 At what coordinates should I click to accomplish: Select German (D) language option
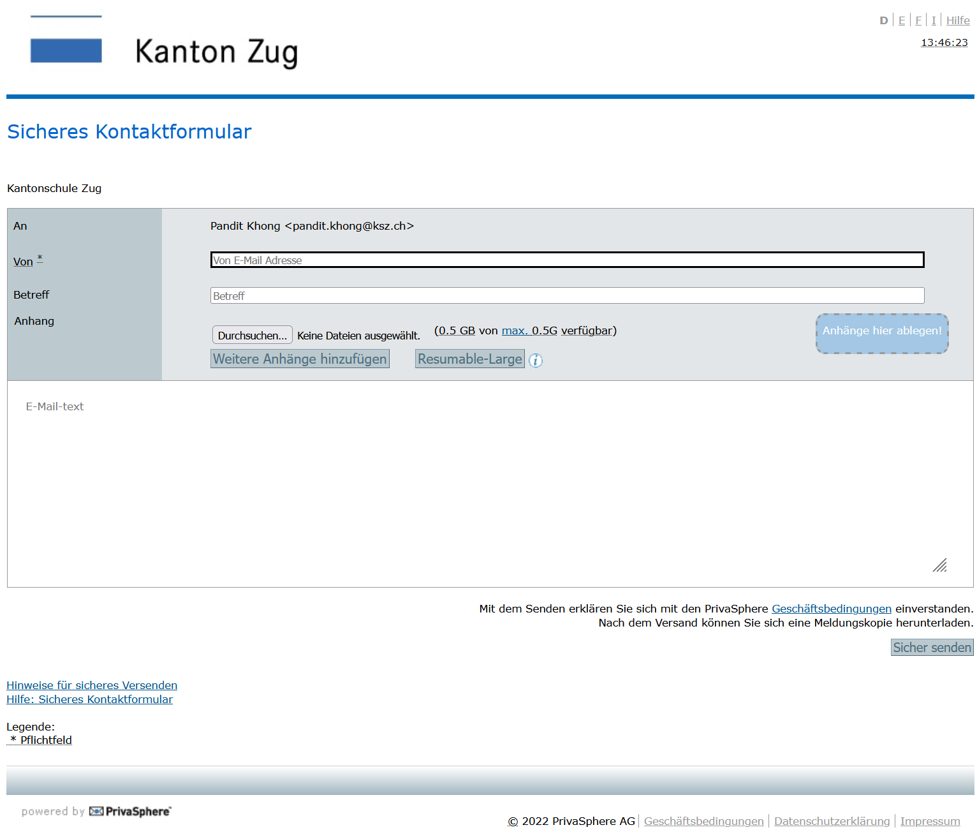(883, 20)
